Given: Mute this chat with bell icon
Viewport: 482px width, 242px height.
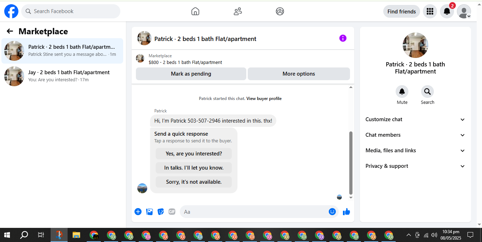Looking at the screenshot, I should point(402,92).
